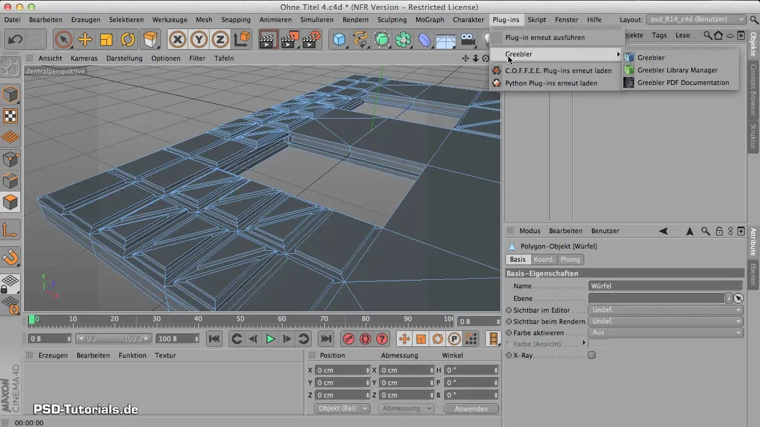Open the green NURBS generator icon
760x427 pixels.
click(x=382, y=40)
